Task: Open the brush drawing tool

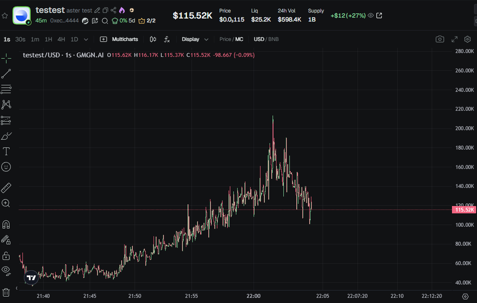Action: point(6,136)
